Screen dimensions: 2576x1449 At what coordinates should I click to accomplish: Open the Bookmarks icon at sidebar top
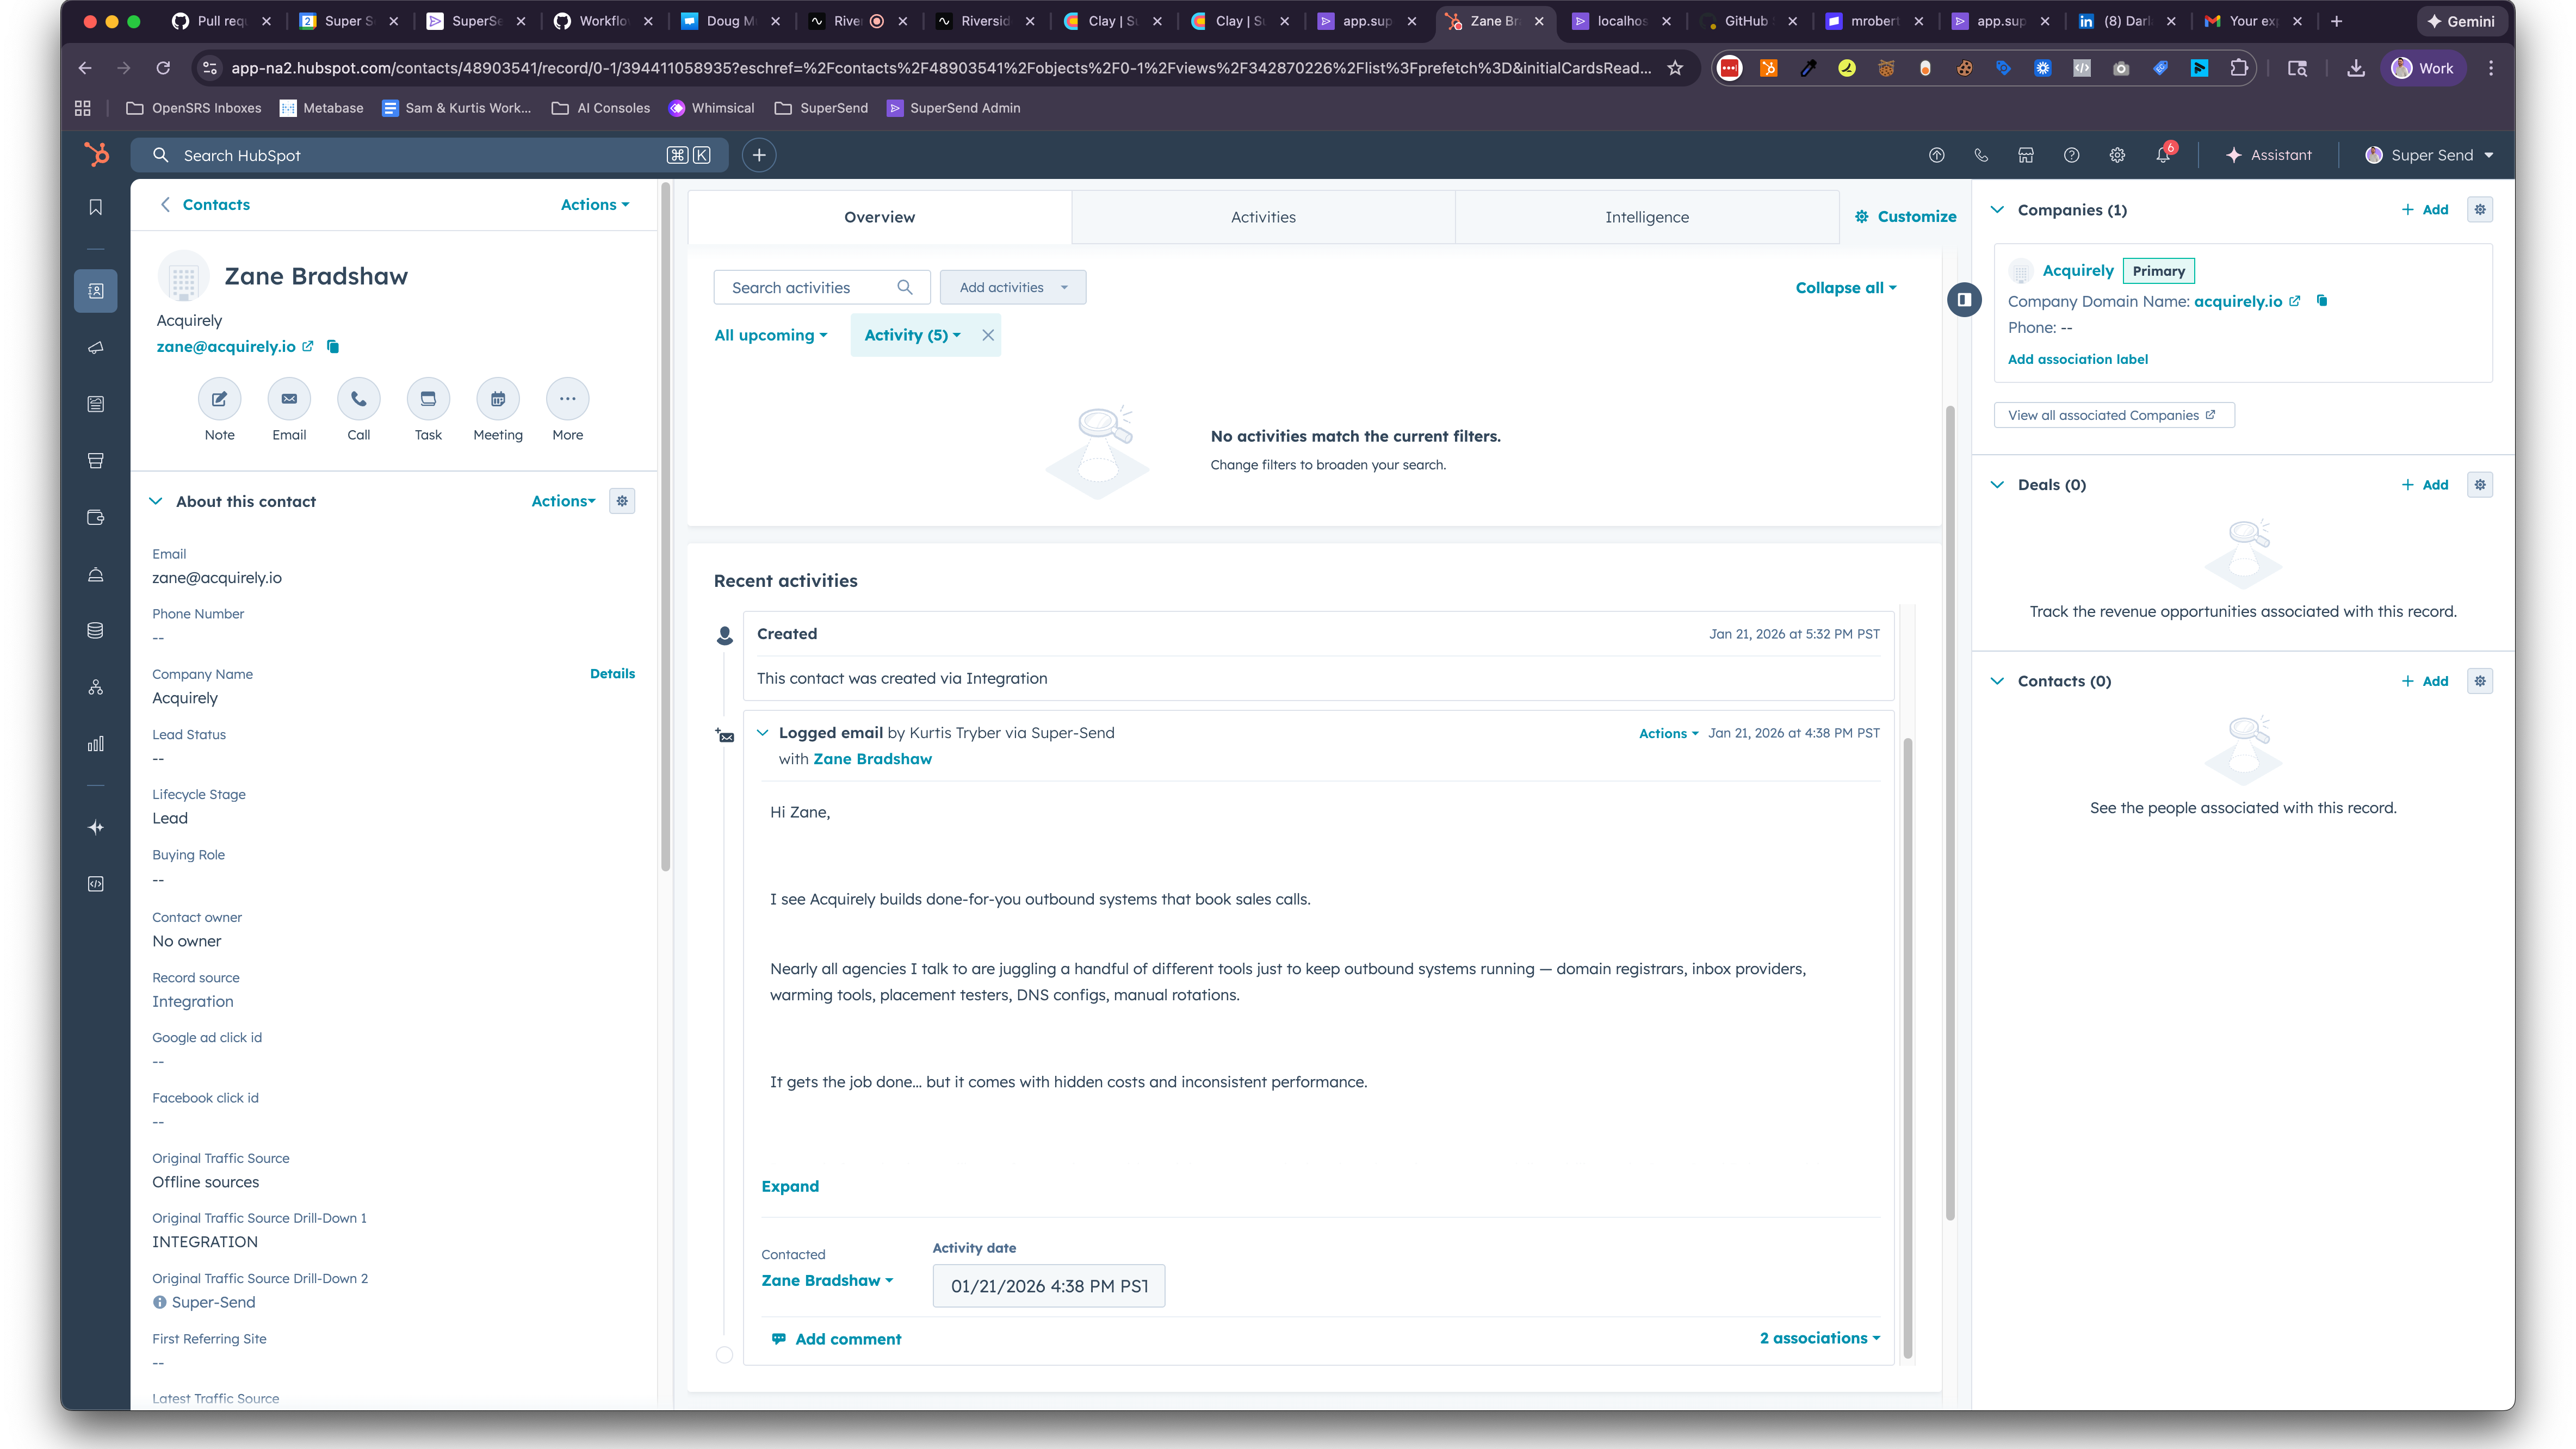point(95,206)
